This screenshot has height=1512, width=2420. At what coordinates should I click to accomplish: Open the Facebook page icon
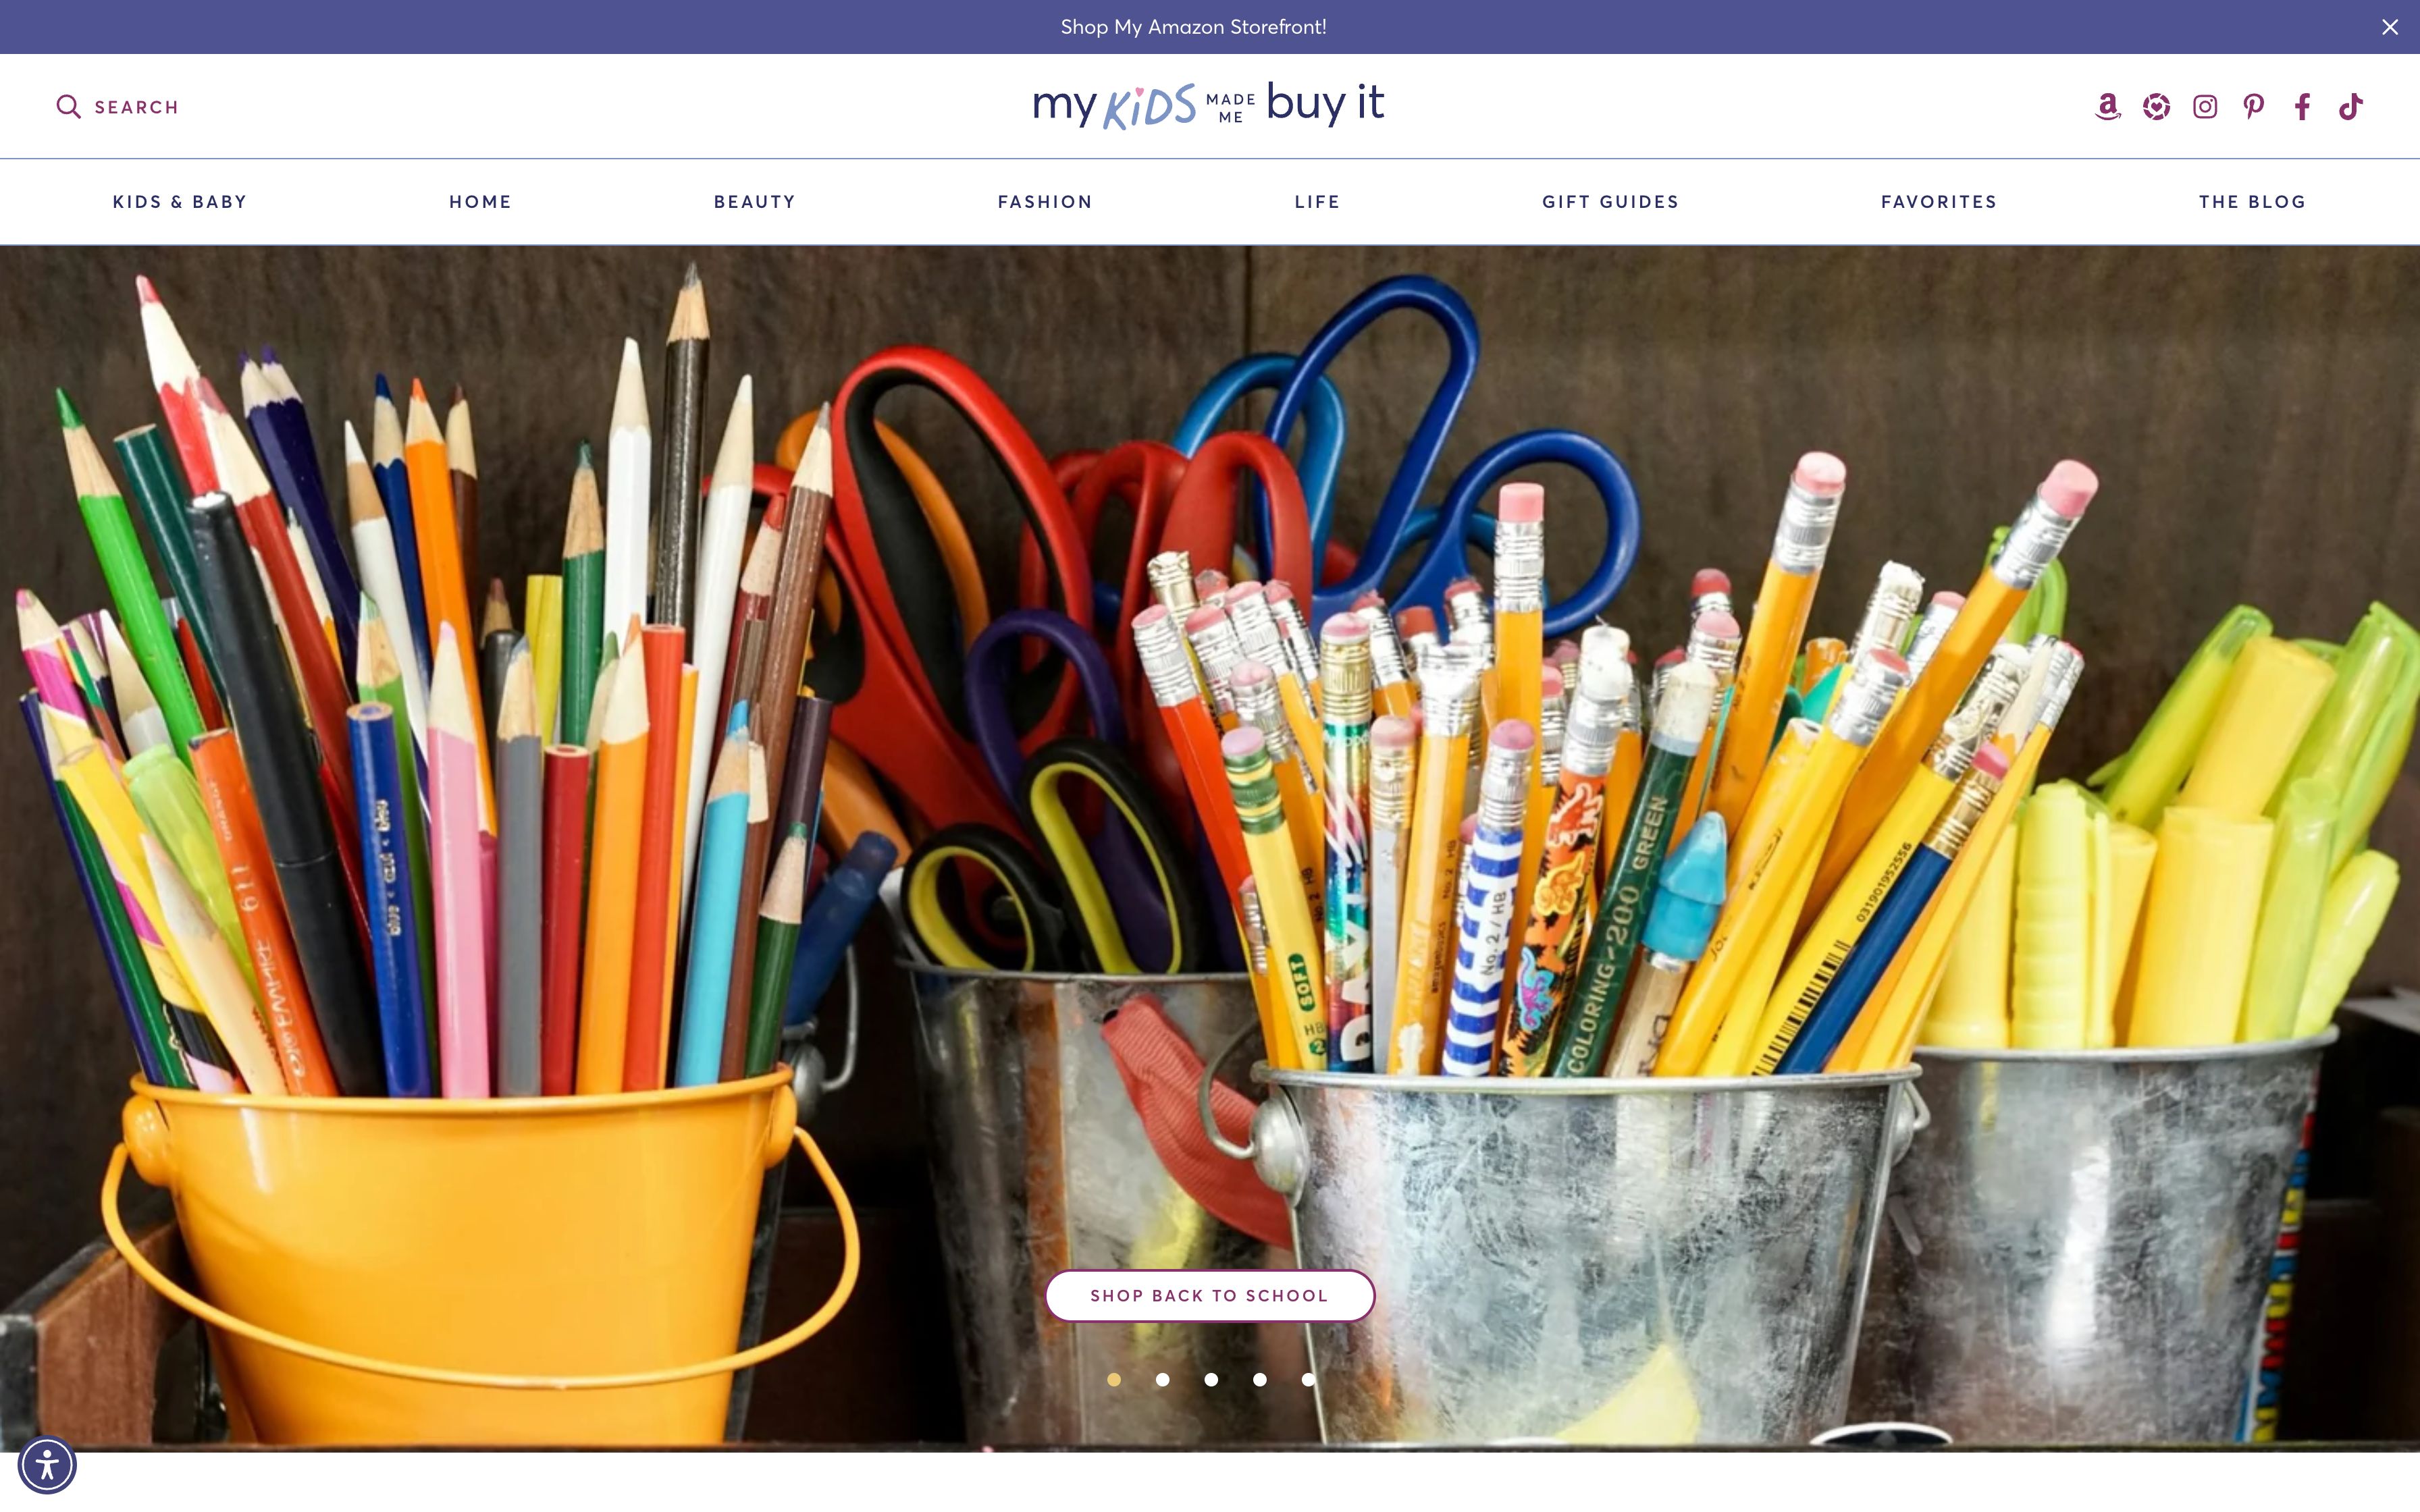pos(2302,107)
